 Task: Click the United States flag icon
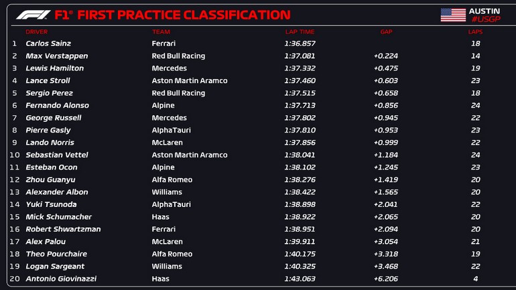coord(453,15)
